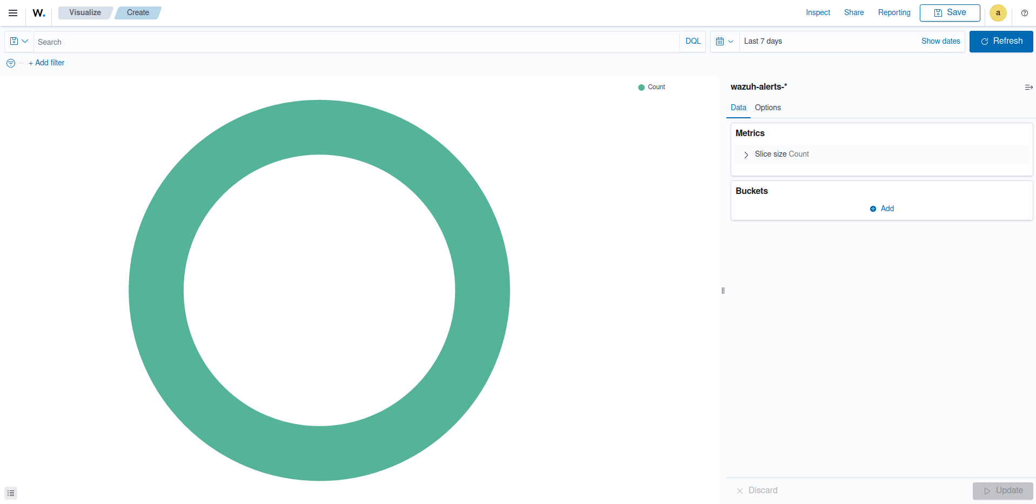This screenshot has width=1036, height=504.
Task: Click Show dates link
Action: [941, 41]
